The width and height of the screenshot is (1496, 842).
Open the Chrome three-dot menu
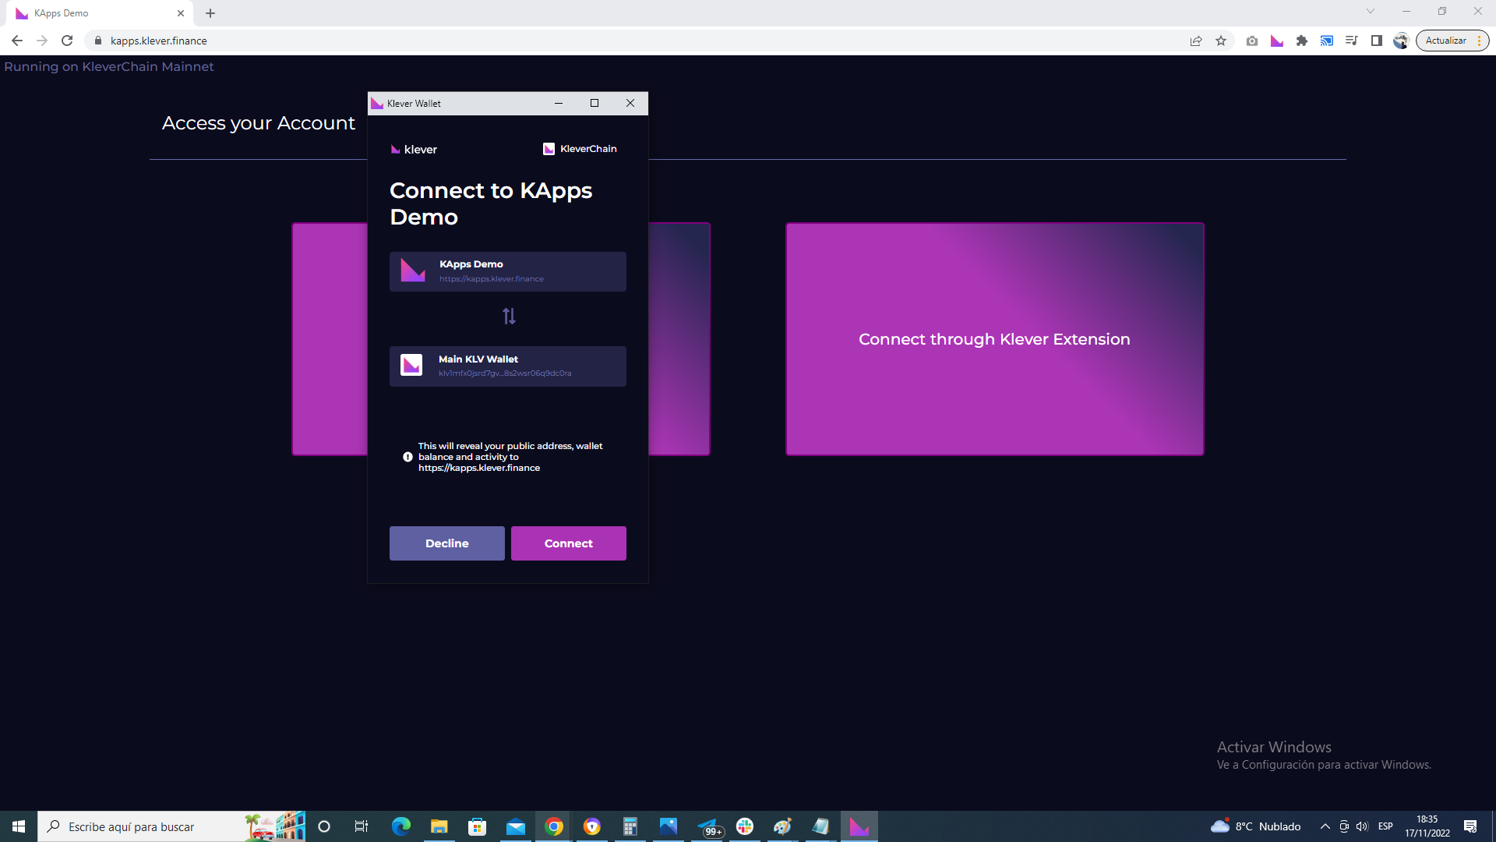click(1479, 41)
